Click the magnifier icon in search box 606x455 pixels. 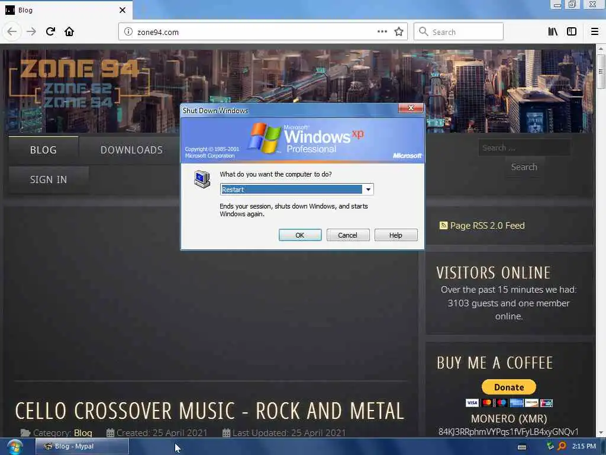[x=424, y=32]
